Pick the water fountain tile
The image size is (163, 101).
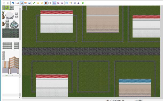[14, 24]
